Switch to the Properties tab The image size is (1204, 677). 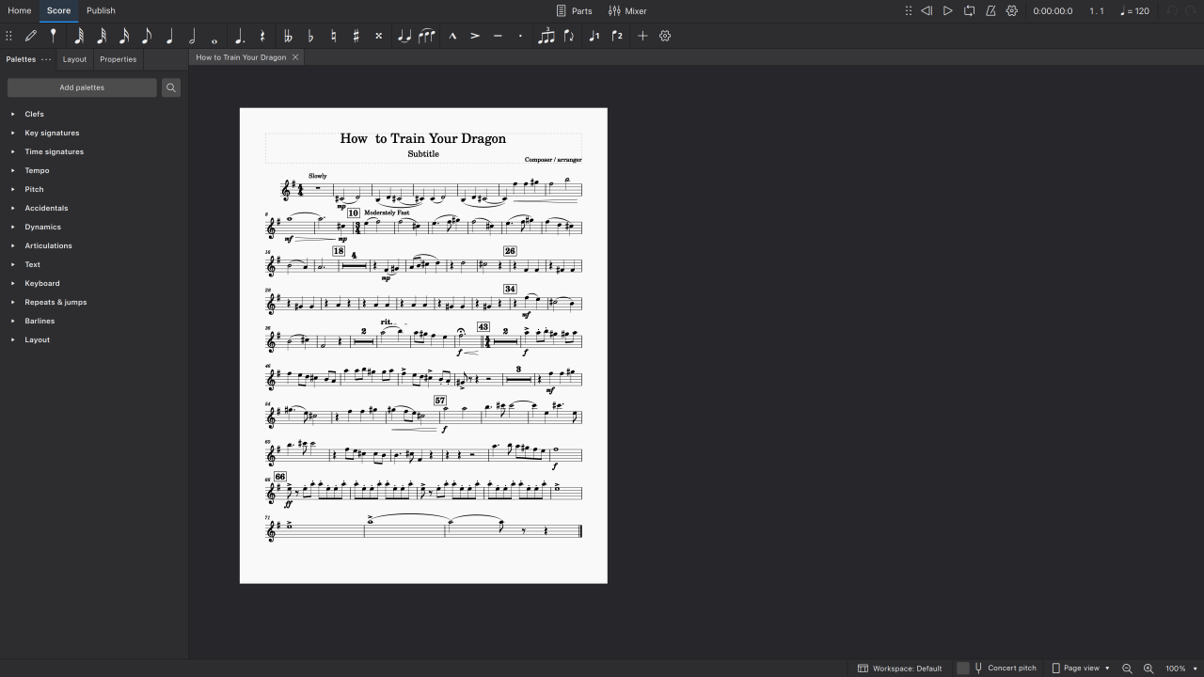[118, 59]
